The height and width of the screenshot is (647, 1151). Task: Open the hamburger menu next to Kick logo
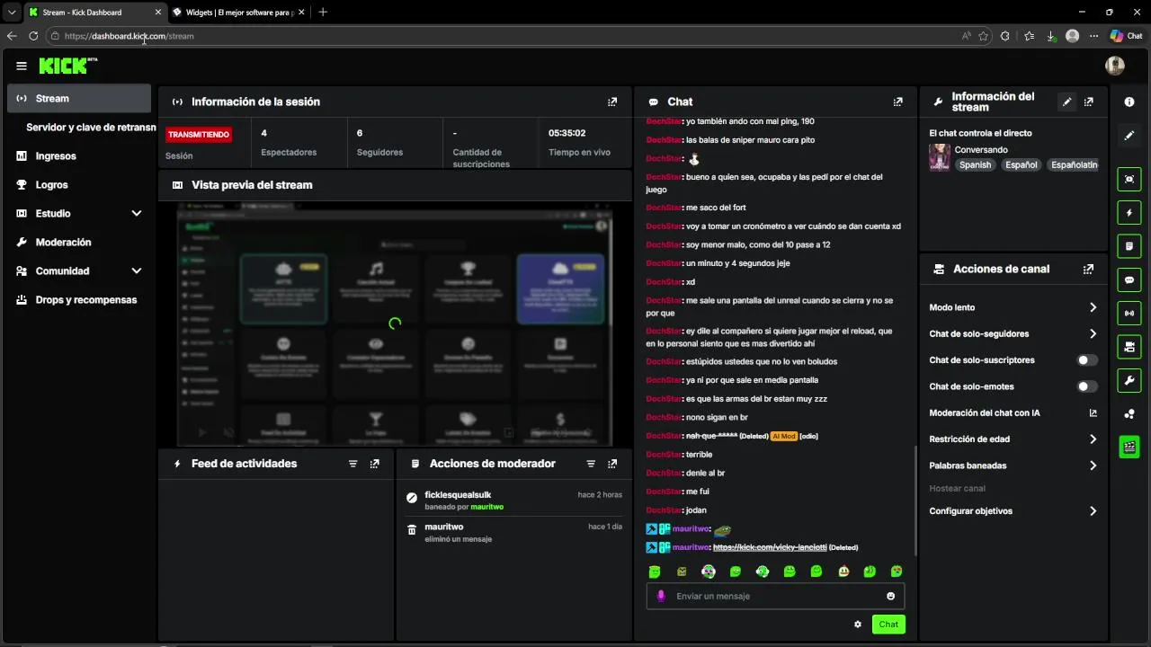22,66
